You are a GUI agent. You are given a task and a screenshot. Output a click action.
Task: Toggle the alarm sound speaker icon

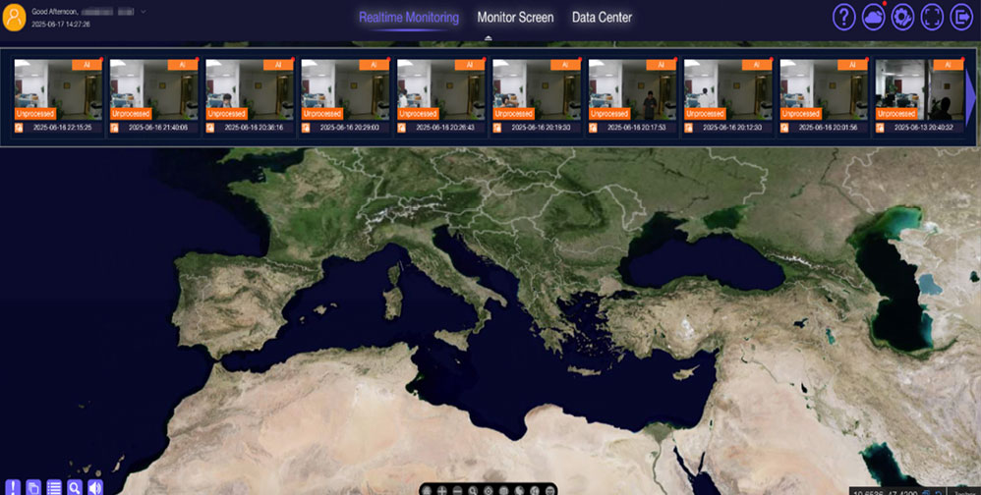(x=95, y=487)
